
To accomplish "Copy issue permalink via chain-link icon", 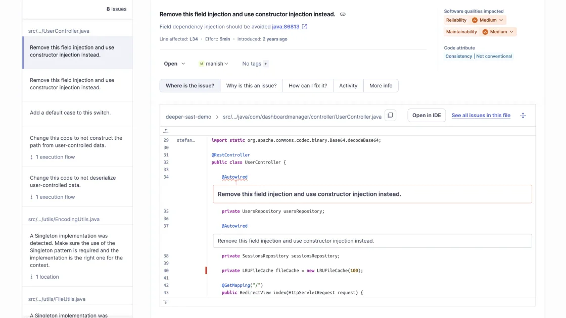I will (343, 15).
